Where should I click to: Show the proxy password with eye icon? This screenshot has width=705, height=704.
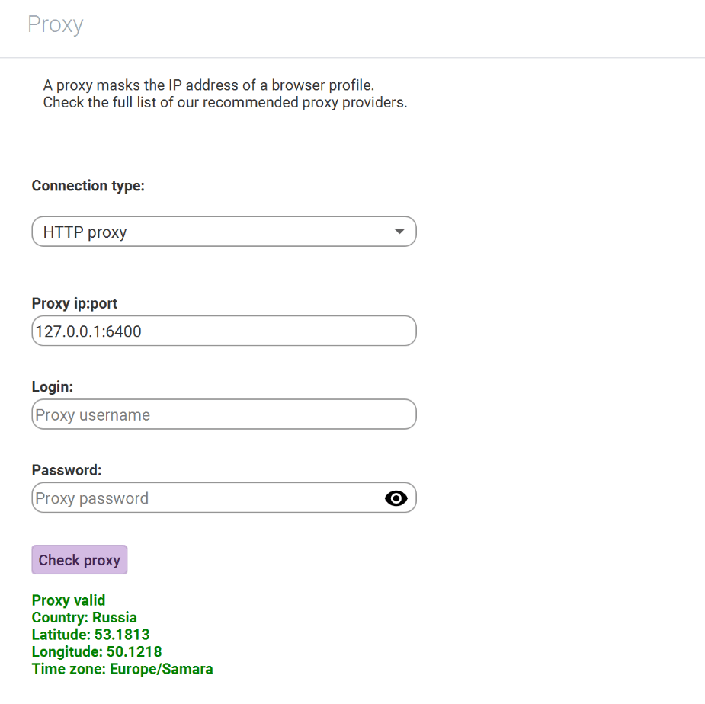396,498
